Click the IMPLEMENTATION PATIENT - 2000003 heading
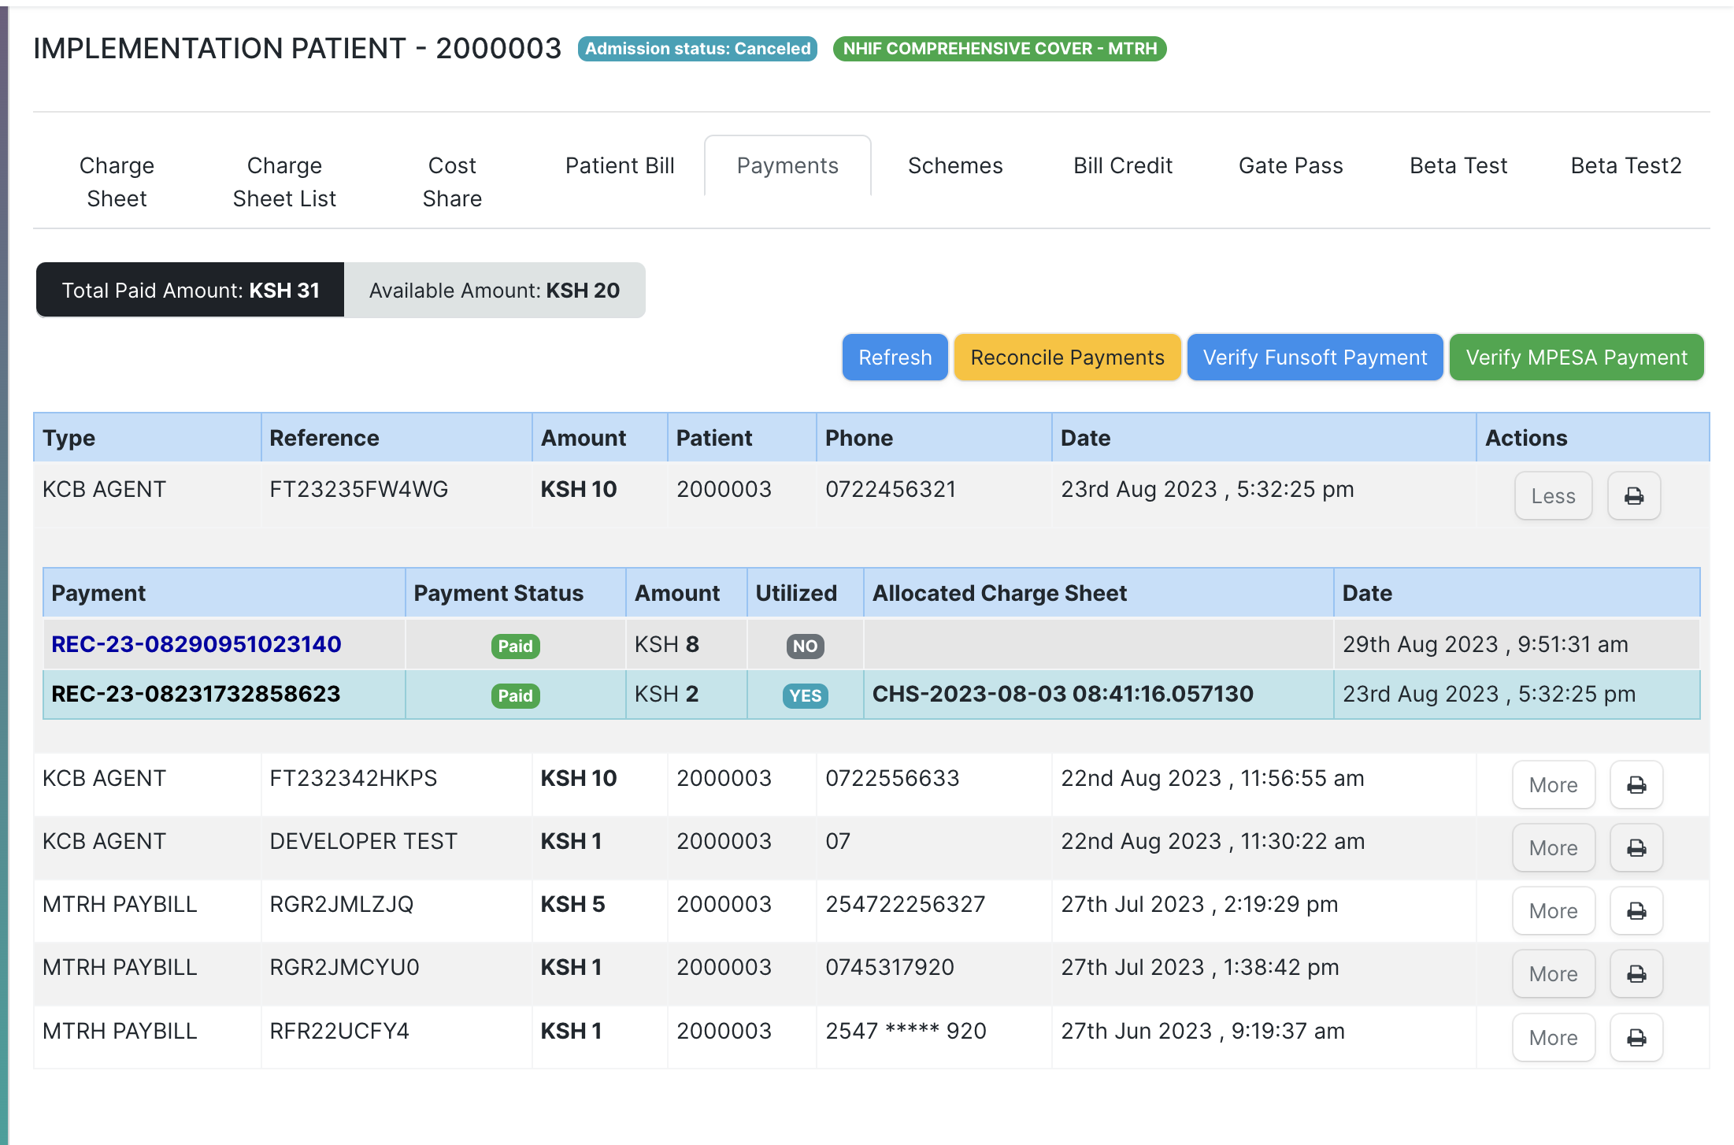 tap(297, 49)
